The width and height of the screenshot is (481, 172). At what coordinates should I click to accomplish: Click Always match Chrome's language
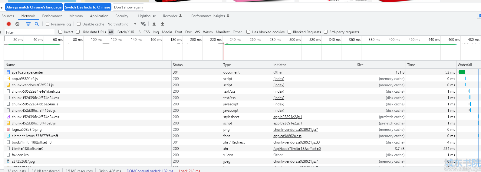pos(34,7)
